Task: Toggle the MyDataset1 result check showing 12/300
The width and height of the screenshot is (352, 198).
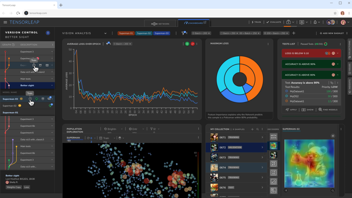Action: tap(286, 101)
